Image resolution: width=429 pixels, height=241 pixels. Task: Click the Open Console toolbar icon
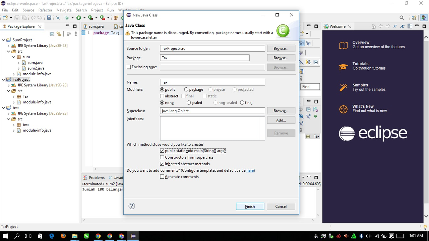click(49, 18)
